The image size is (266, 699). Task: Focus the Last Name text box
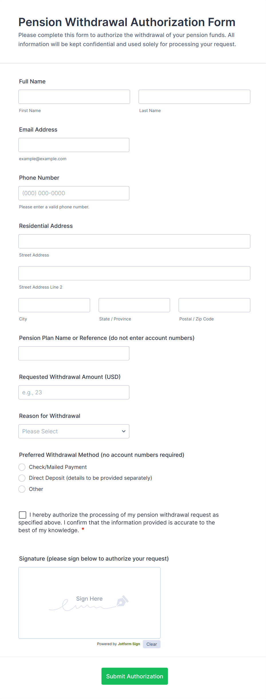click(194, 97)
